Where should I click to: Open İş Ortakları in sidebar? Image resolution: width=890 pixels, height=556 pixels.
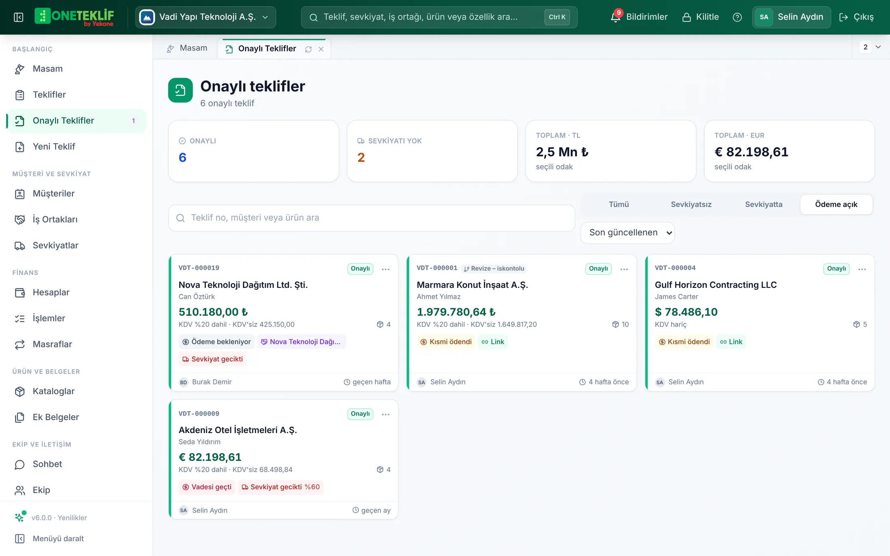click(76, 219)
